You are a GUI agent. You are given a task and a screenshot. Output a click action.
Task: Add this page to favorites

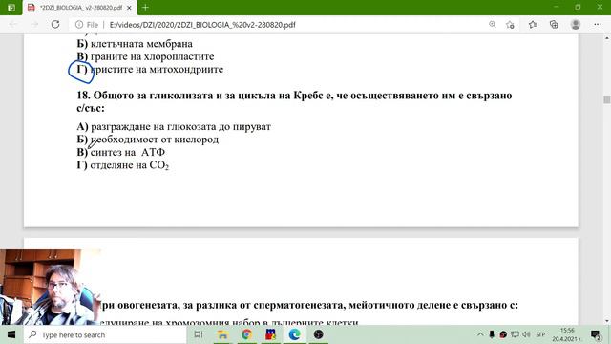point(510,25)
